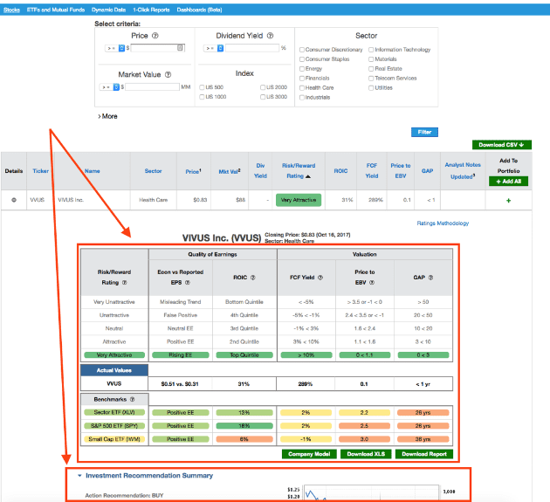The image size is (550, 502).
Task: Check the Health Care sector box
Action: [302, 87]
